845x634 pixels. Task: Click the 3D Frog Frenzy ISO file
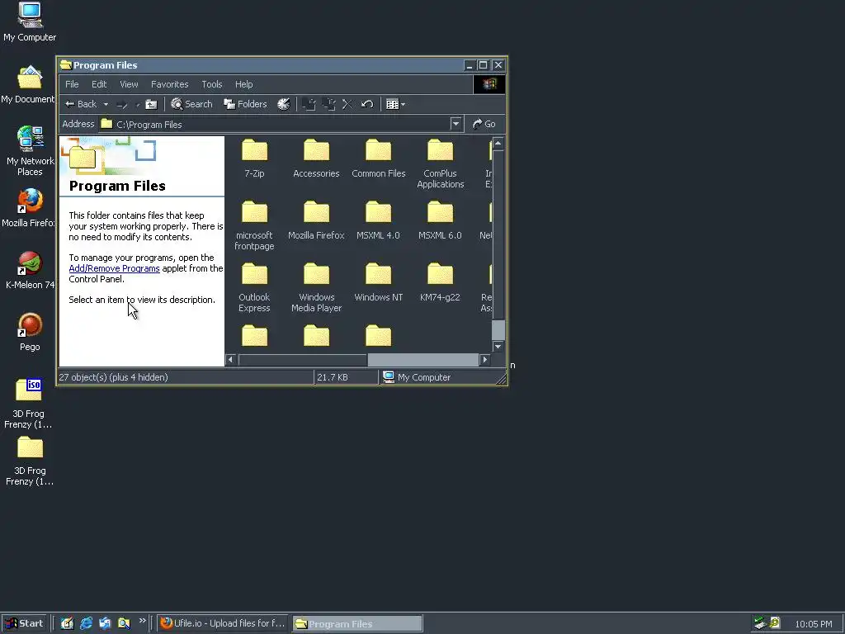29,403
